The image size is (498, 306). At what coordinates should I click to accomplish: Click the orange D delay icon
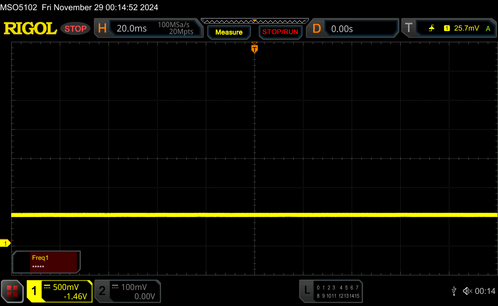(x=316, y=29)
